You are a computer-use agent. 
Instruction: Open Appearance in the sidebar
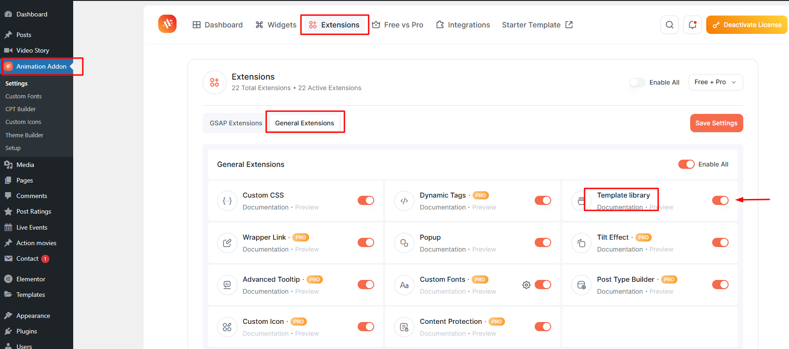(x=37, y=316)
